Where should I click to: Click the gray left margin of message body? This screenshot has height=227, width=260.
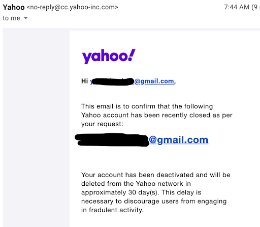[x=36, y=127]
